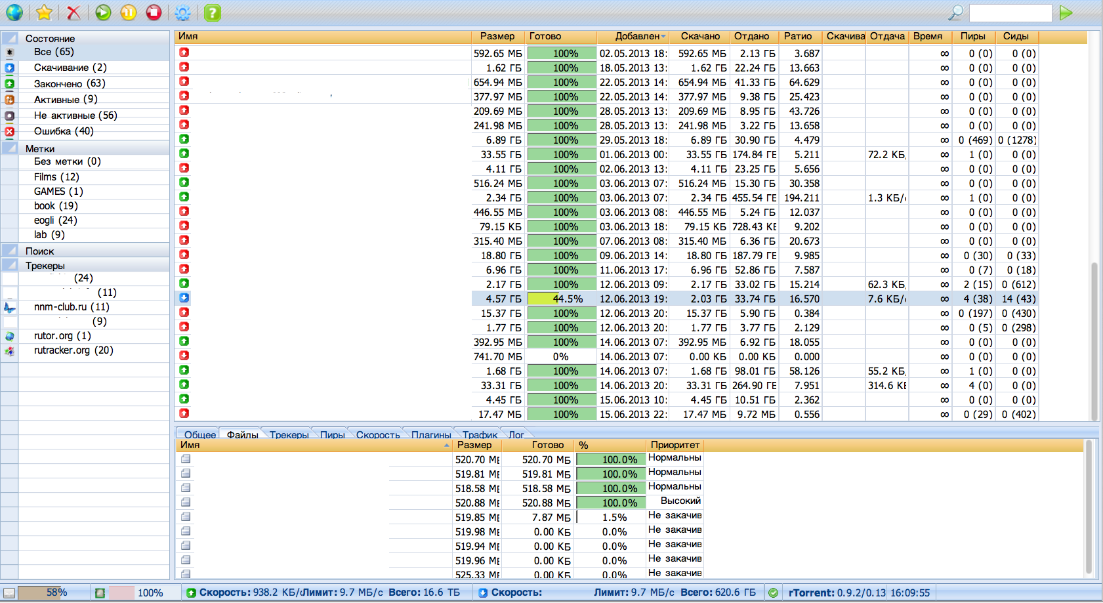Switch to the Общее tab
Viewport: 1103px width, 603px height.
(200, 434)
